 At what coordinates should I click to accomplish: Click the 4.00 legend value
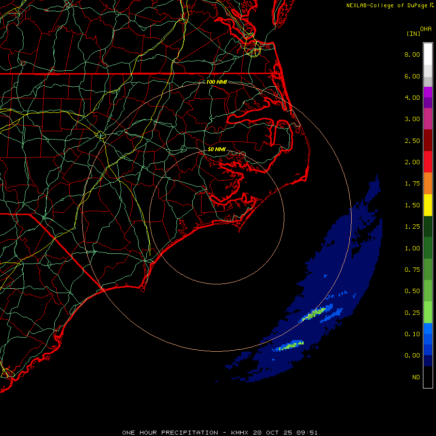[x=412, y=97]
